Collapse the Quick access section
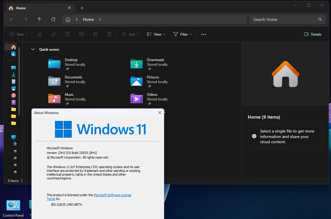The width and height of the screenshot is (331, 219). click(x=33, y=49)
